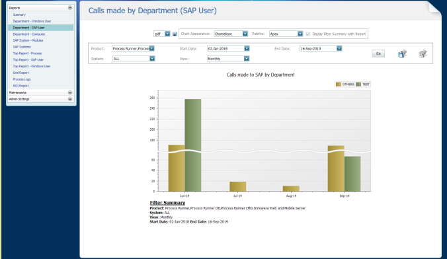Click the save filter settings icon
This screenshot has height=259, width=447.
(x=402, y=54)
